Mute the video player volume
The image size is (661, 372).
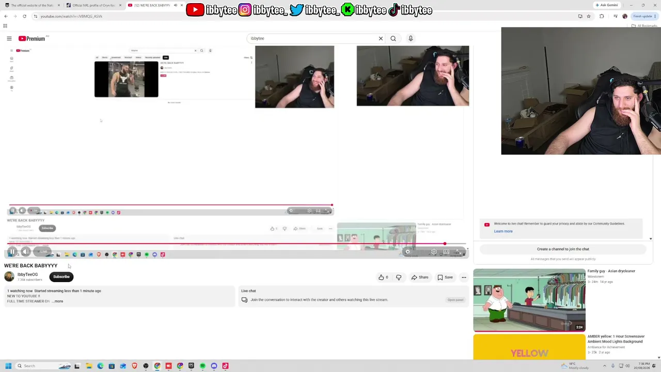coord(26,252)
